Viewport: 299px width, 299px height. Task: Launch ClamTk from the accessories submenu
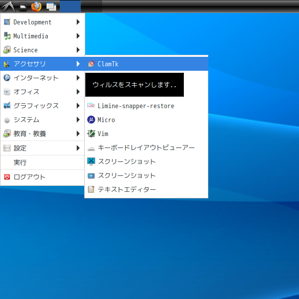[108, 64]
